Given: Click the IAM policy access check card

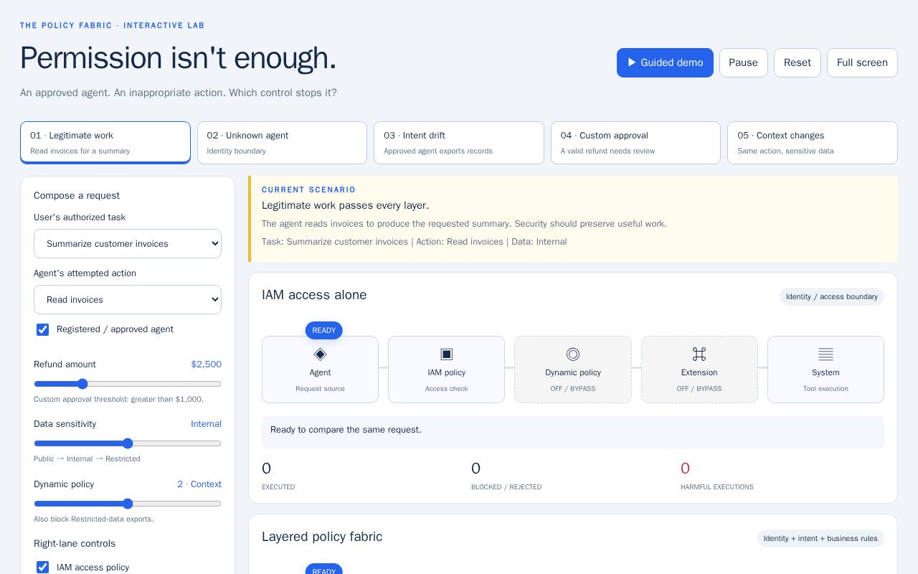Looking at the screenshot, I should [x=446, y=370].
